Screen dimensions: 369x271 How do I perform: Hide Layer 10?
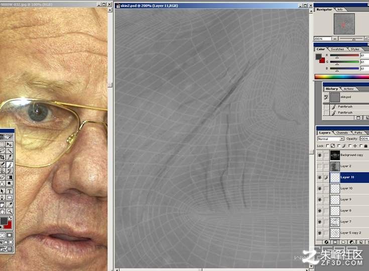pyautogui.click(x=320, y=188)
